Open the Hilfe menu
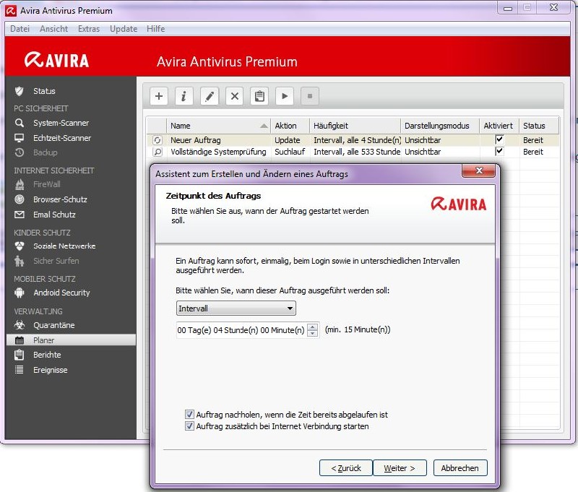Image resolution: width=578 pixels, height=492 pixels. pyautogui.click(x=155, y=29)
